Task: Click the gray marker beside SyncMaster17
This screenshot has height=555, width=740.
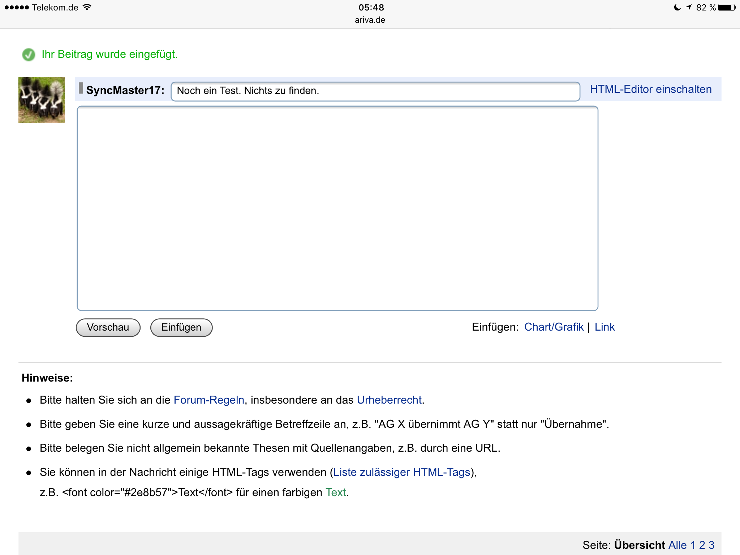Action: tap(81, 88)
